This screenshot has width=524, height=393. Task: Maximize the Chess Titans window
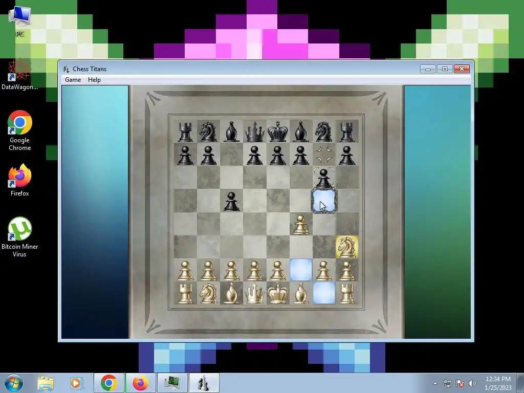pyautogui.click(x=445, y=69)
